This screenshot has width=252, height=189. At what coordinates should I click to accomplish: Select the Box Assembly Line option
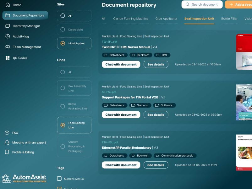tap(74, 88)
